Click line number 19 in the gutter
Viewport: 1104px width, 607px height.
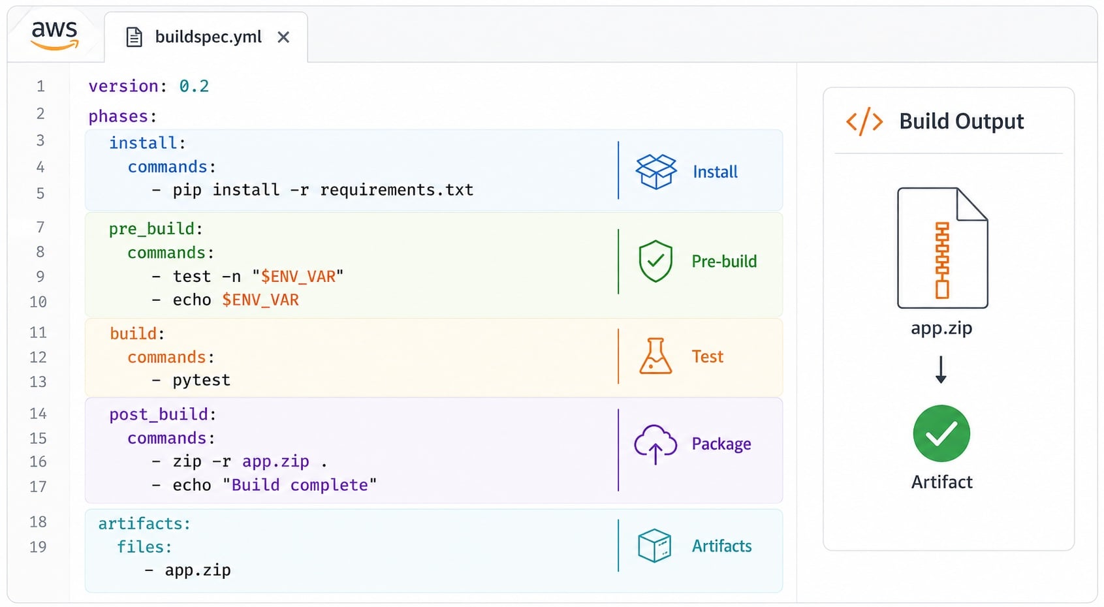click(38, 547)
